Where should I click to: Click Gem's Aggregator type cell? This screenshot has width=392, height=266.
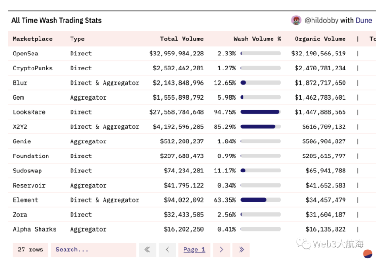coord(88,97)
